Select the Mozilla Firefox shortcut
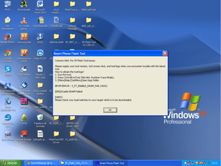This screenshot has width=221, height=166. tap(8, 39)
